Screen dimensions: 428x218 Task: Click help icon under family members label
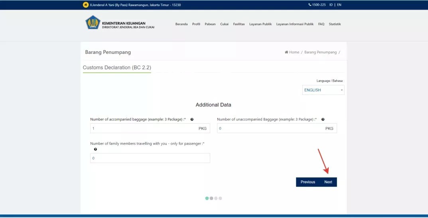click(x=96, y=149)
